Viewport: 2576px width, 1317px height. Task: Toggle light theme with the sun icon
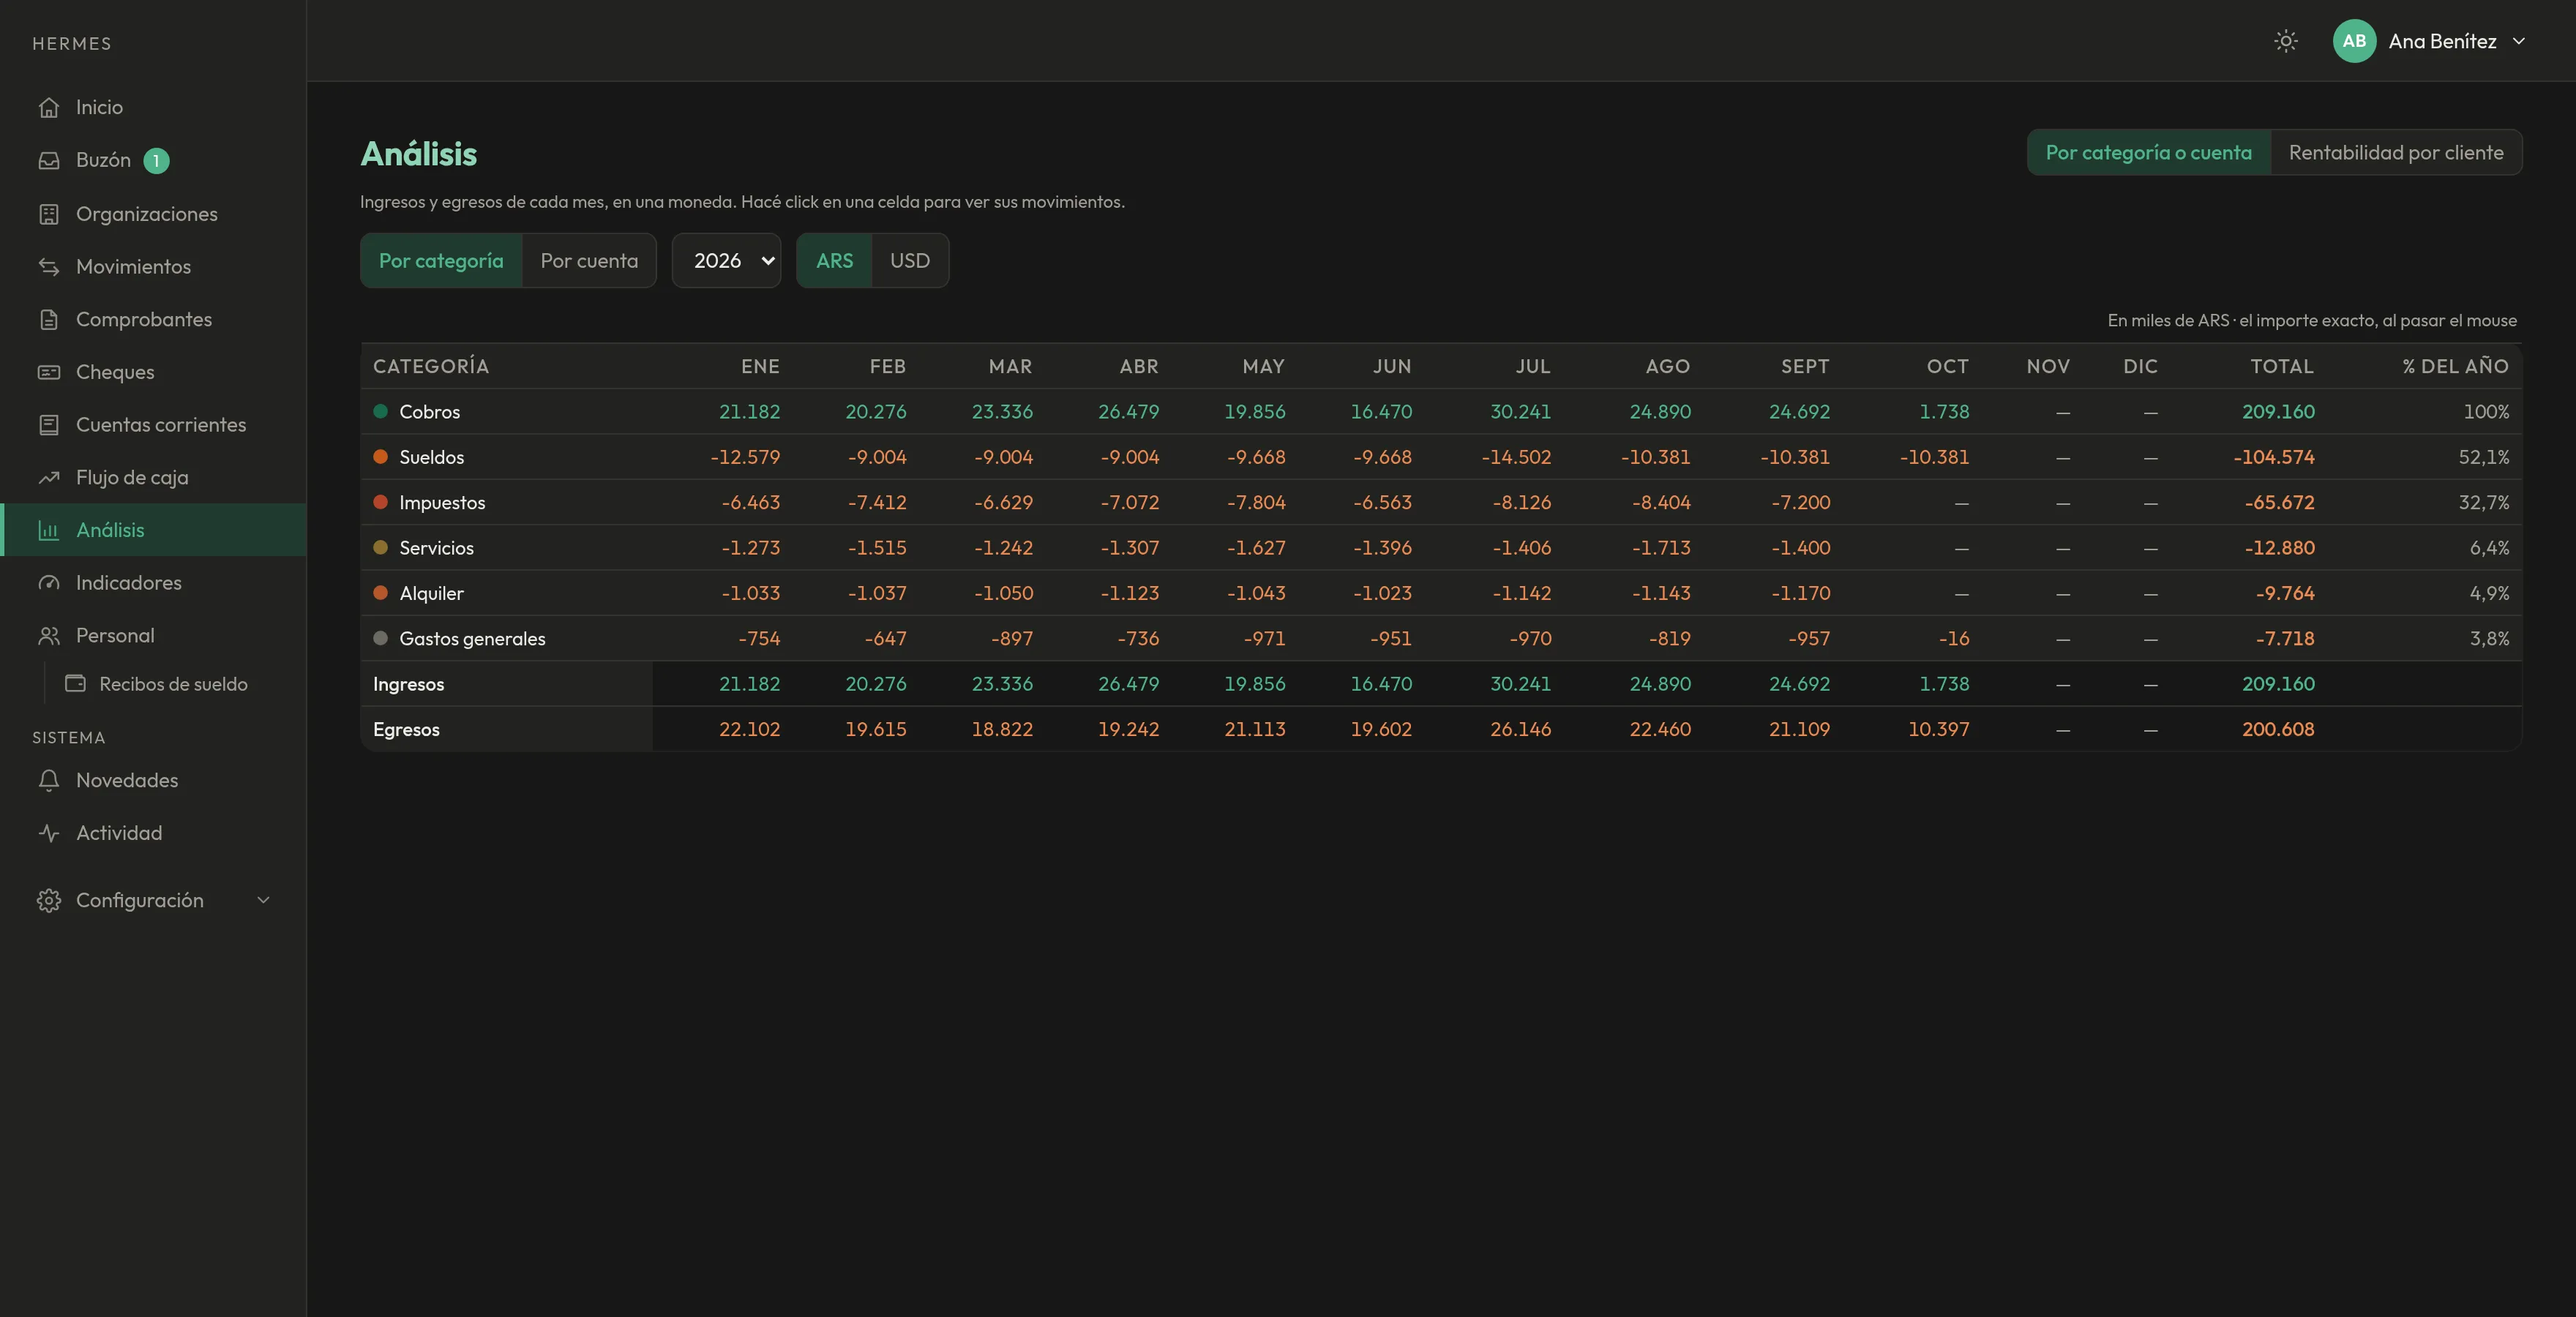[x=2285, y=41]
